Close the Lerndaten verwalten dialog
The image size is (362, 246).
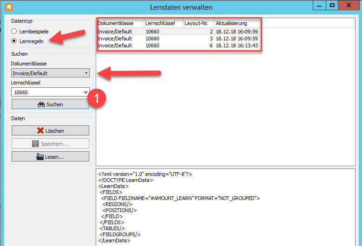[350, 5]
